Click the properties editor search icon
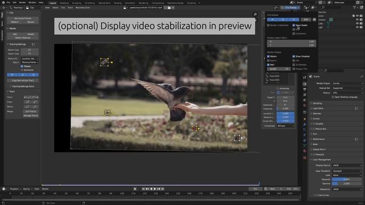Viewport: 365px width, 205px height. (326, 71)
